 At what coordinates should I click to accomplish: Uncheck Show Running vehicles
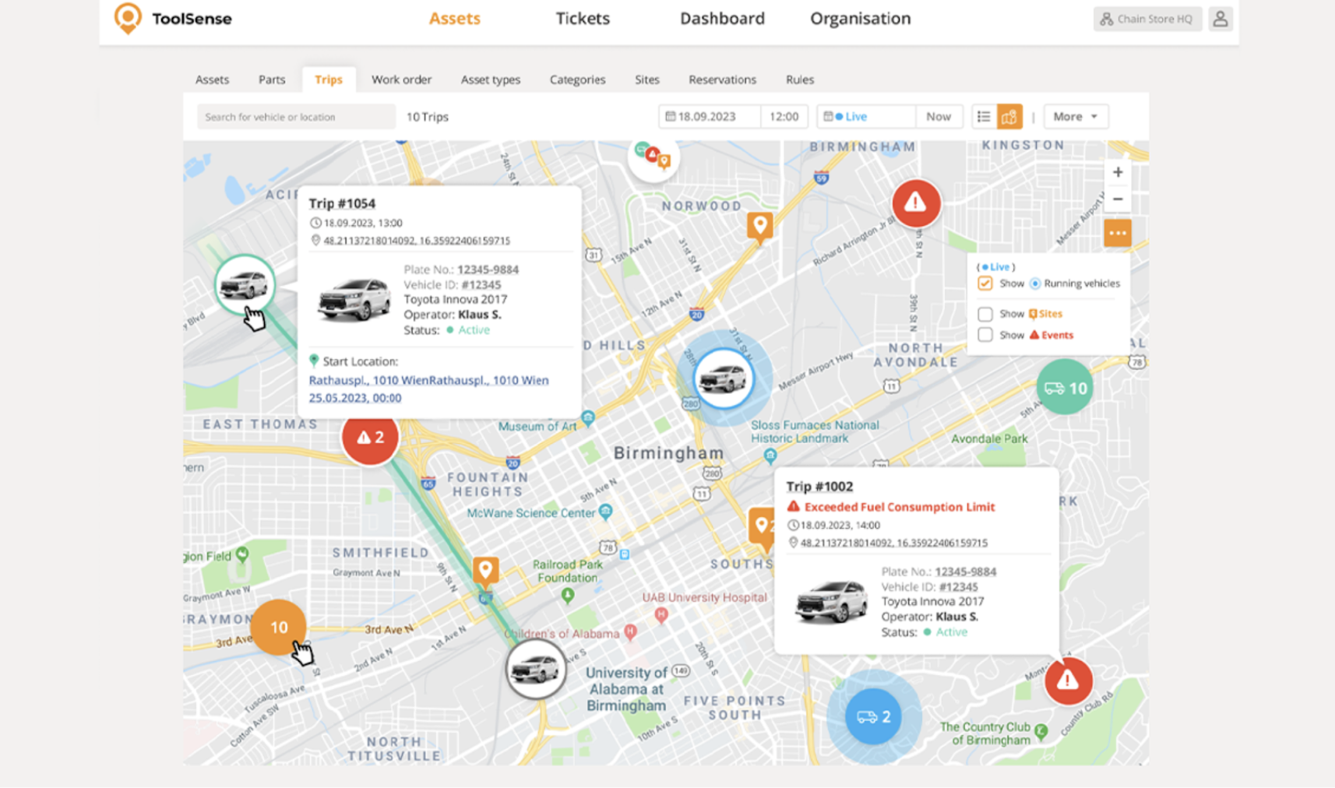[x=986, y=283]
